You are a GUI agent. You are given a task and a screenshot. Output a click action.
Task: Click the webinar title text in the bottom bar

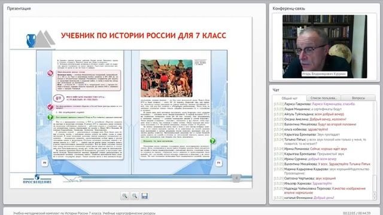coord(84,213)
